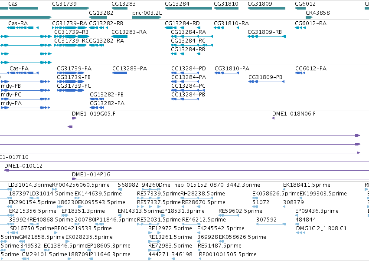
Task: Select protein CG13283-PA
Action: pos(130,69)
